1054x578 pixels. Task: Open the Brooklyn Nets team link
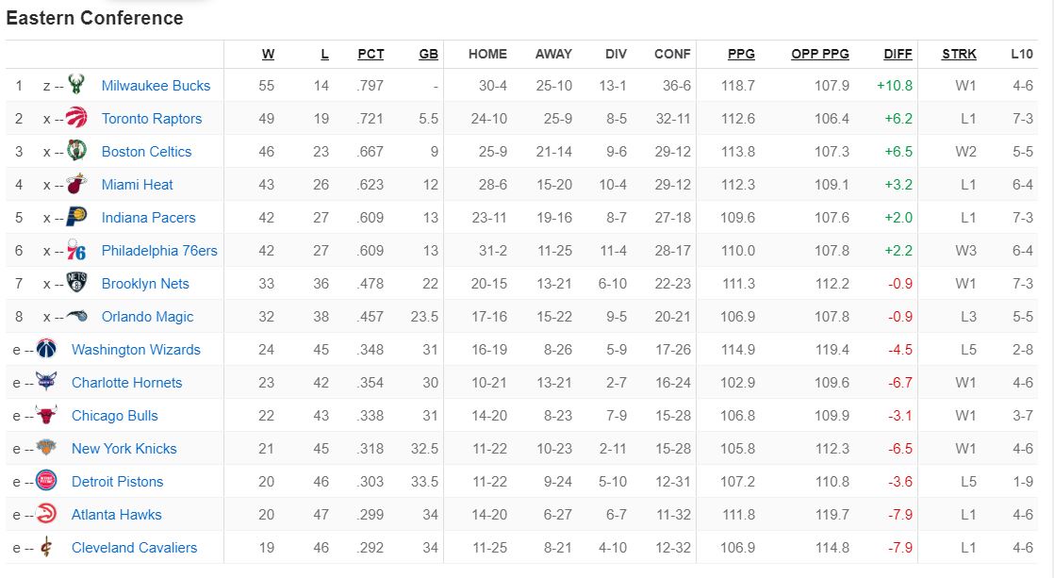(x=145, y=284)
